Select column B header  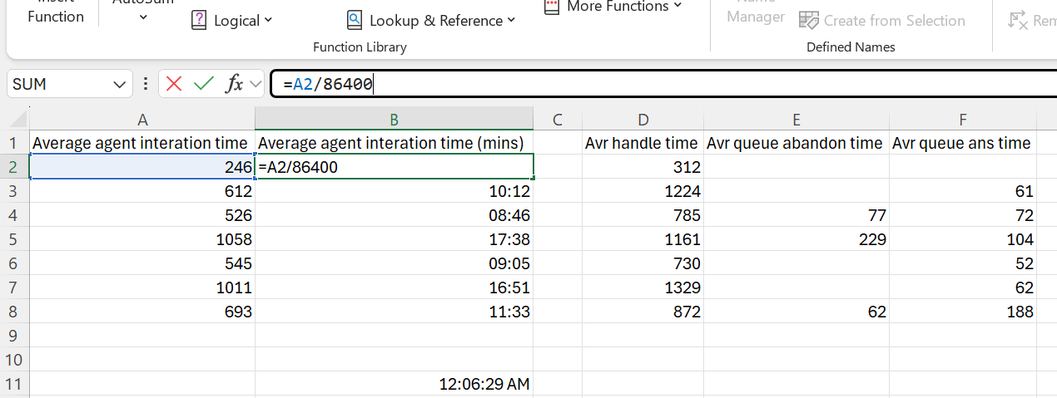(395, 119)
